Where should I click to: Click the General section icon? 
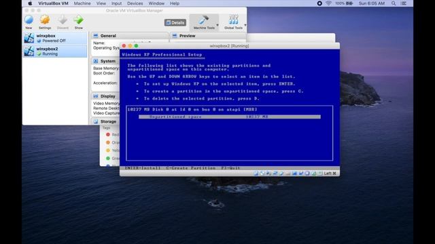click(x=96, y=36)
